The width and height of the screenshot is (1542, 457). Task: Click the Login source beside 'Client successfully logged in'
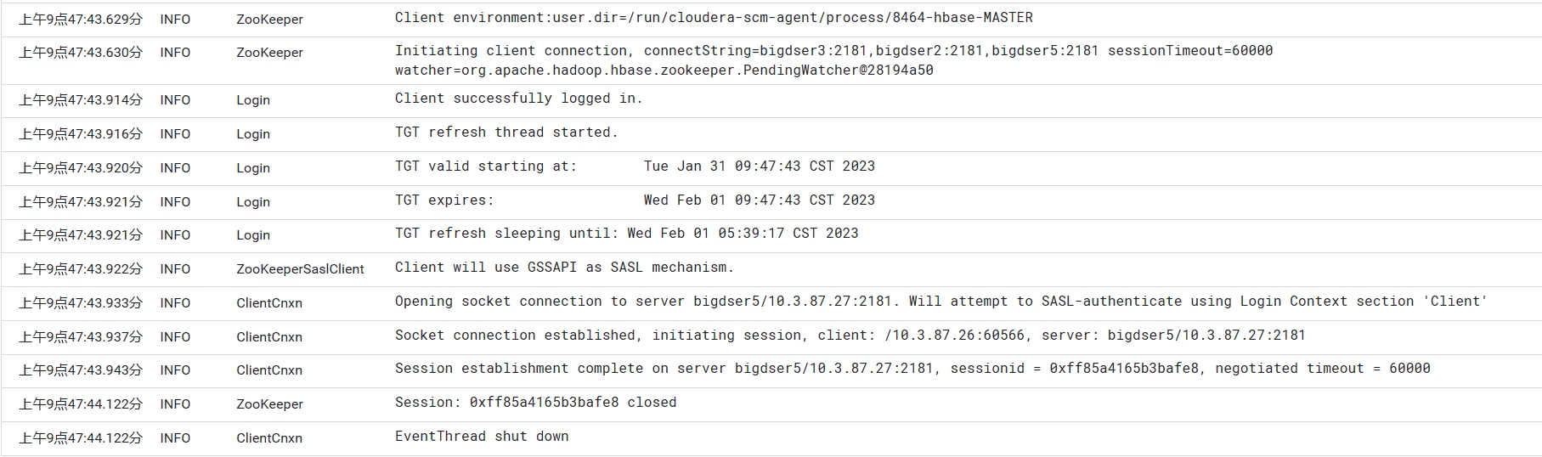(x=253, y=100)
